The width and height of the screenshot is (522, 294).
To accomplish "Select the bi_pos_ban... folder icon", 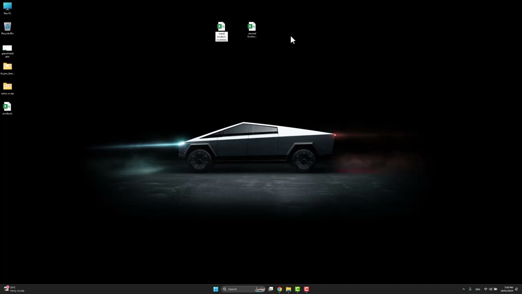I will point(7,66).
